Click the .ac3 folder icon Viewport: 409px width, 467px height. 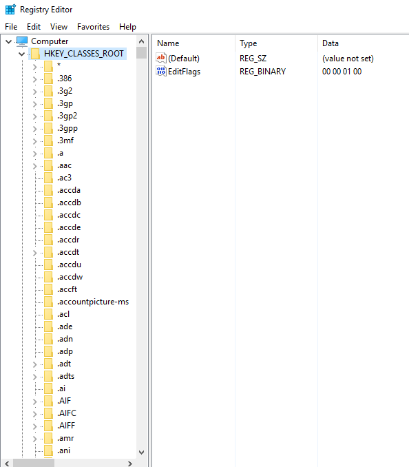pos(48,178)
